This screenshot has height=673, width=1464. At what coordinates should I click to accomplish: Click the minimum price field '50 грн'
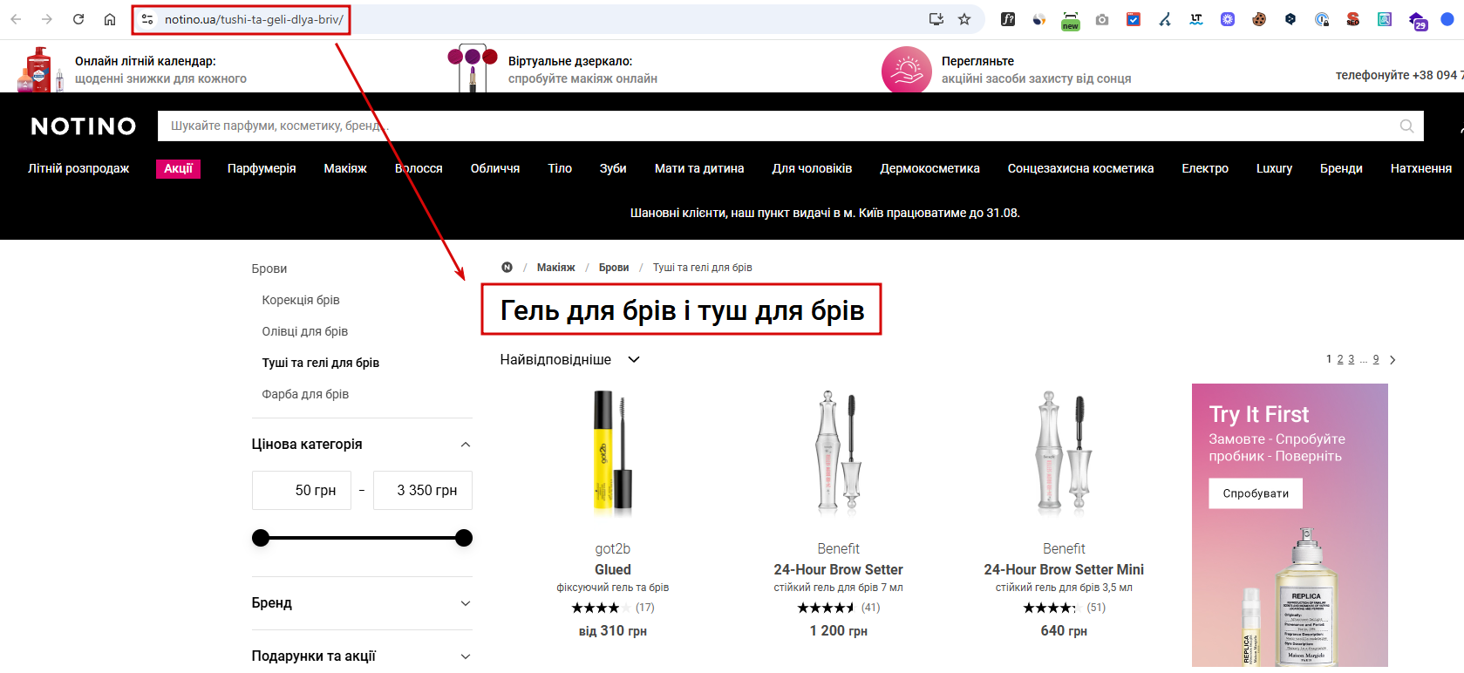302,490
